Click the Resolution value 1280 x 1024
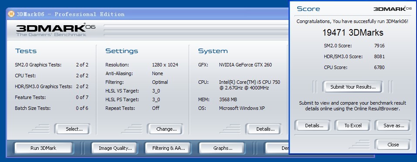Image resolution: width=417 pixels, height=162 pixels. point(165,65)
